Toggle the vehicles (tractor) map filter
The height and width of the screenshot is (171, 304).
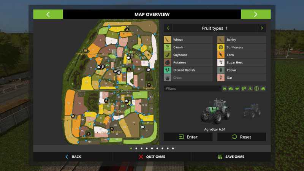(225, 89)
